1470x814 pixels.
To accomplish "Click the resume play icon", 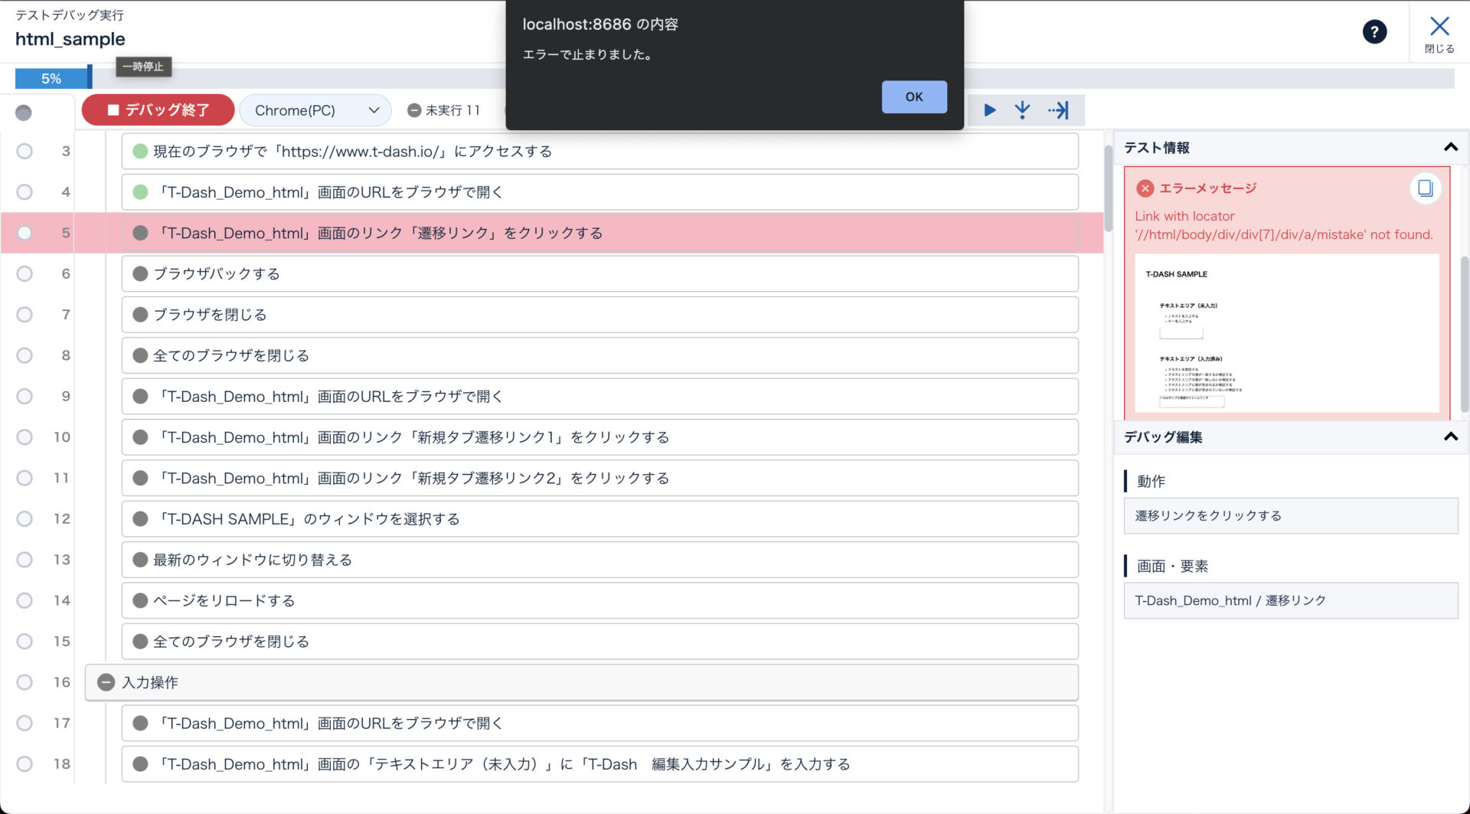I will coord(989,110).
